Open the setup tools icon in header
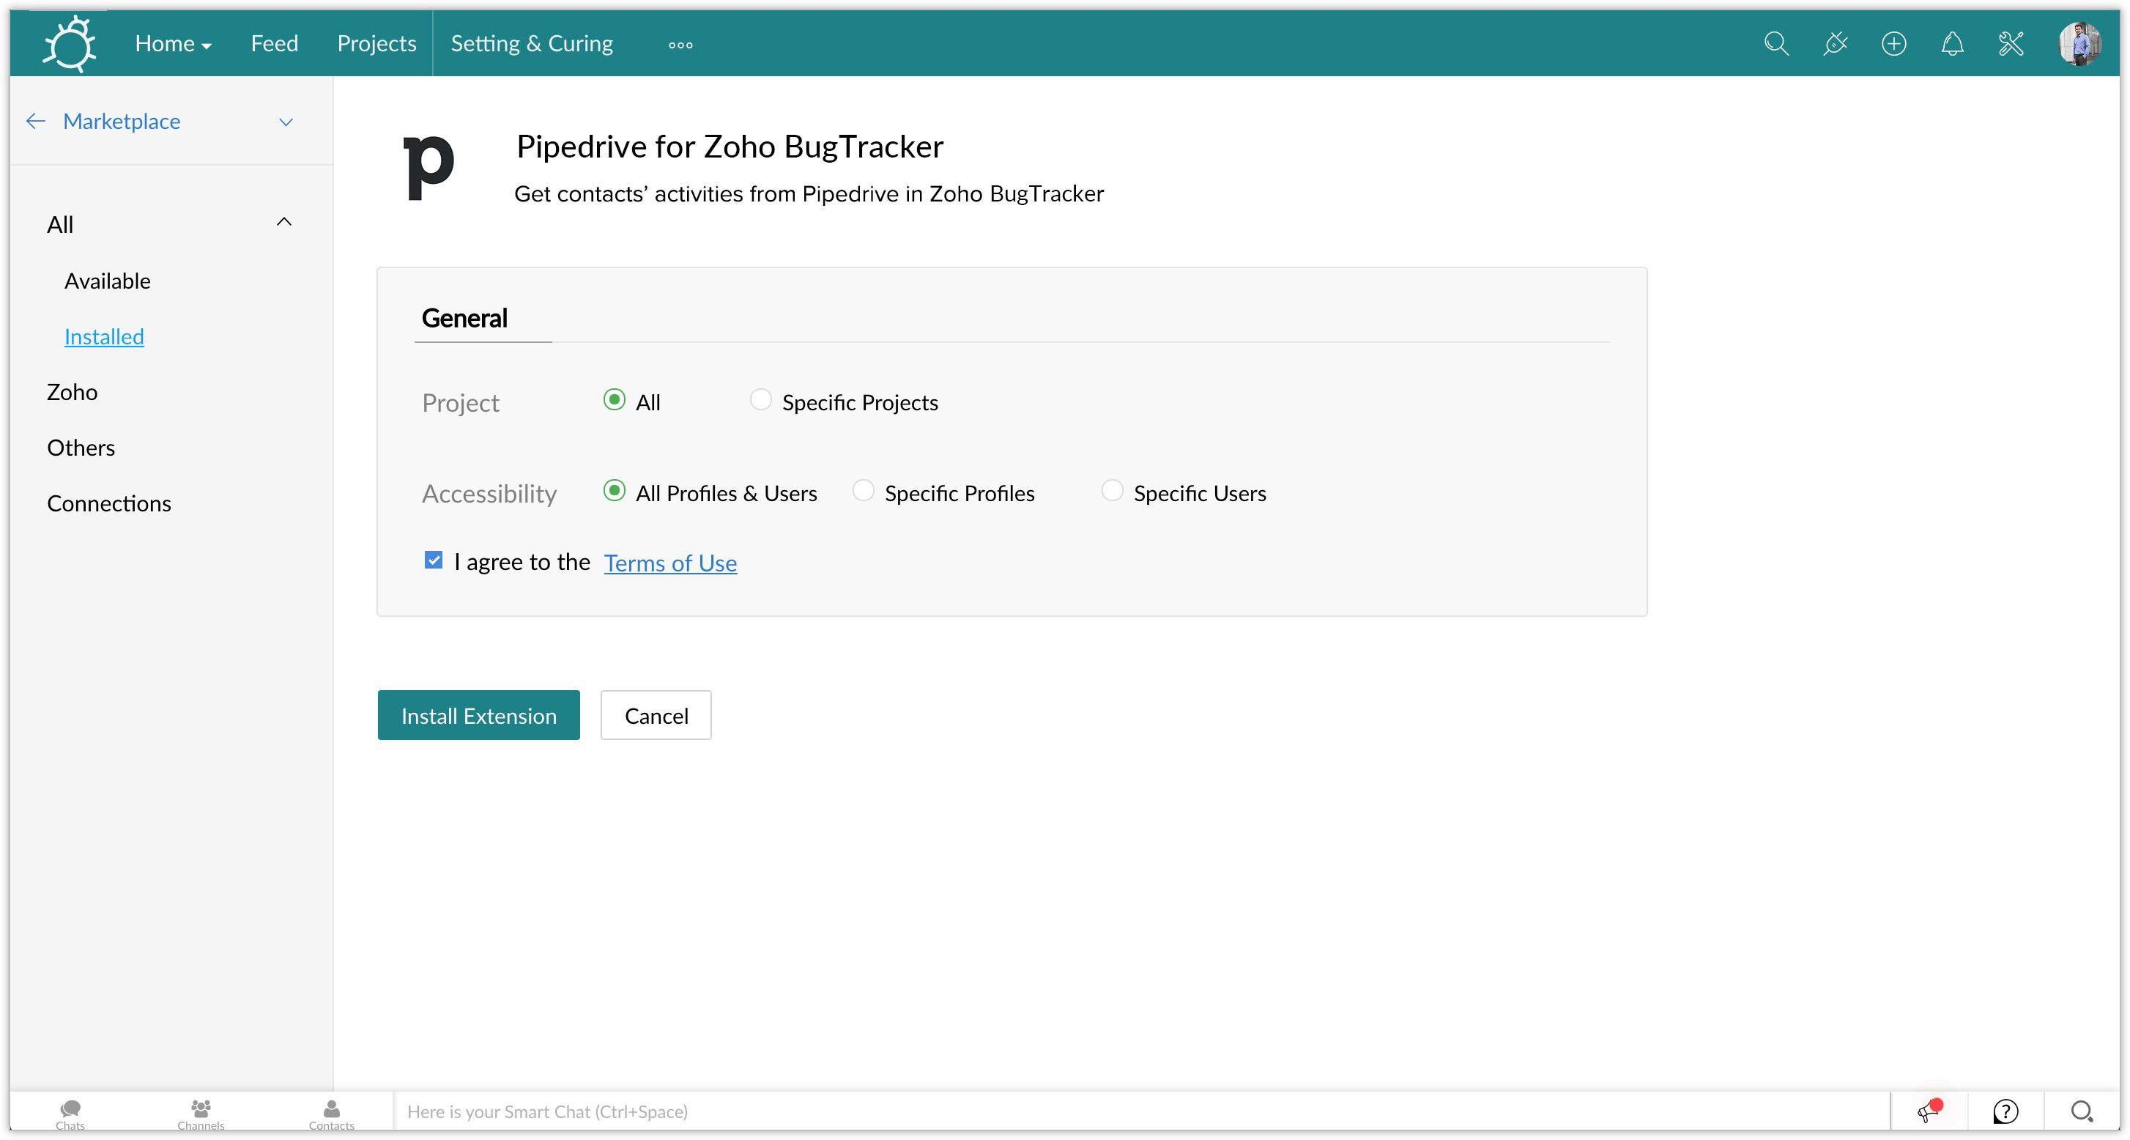 (2011, 43)
